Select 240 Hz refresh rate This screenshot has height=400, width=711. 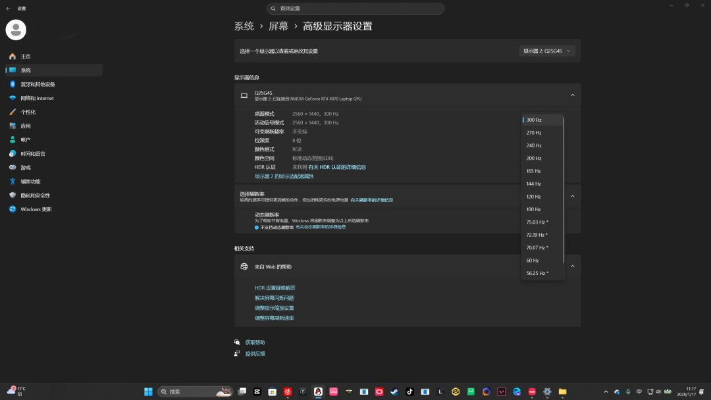pos(542,145)
